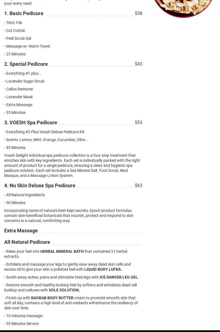Click the bold "HERBAL MINERAL BATH" text

tap(62, 251)
